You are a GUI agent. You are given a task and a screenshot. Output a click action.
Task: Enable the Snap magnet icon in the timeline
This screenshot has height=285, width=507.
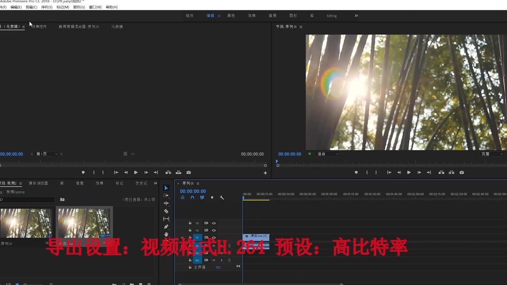(192, 197)
